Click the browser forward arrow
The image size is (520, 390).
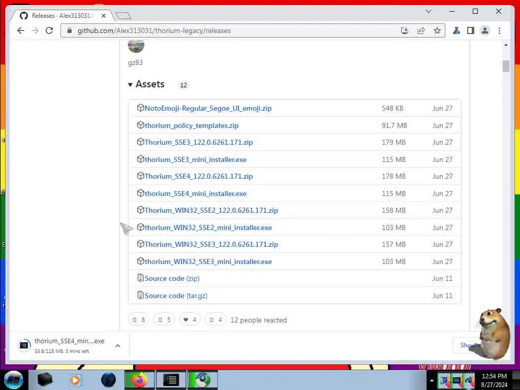[x=35, y=30]
